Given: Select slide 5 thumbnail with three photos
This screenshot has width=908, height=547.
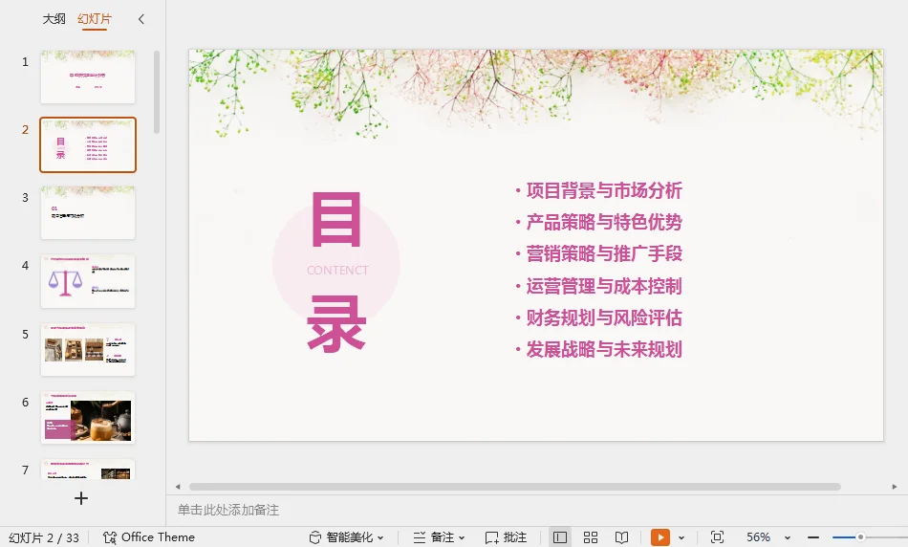Looking at the screenshot, I should [88, 349].
